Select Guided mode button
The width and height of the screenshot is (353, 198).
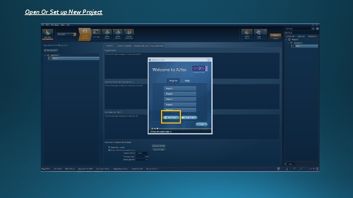(x=275, y=35)
